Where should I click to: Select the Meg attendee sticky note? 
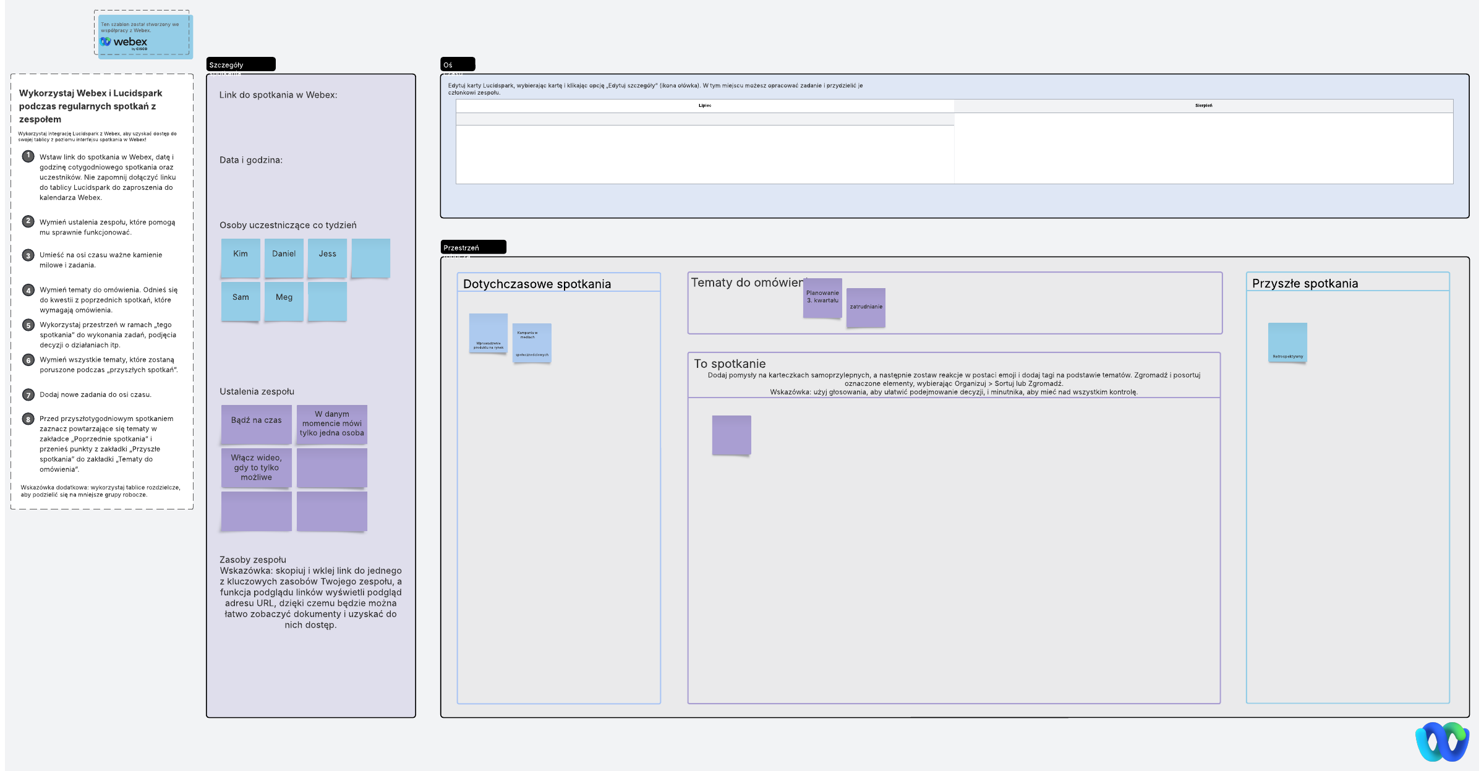coord(284,300)
